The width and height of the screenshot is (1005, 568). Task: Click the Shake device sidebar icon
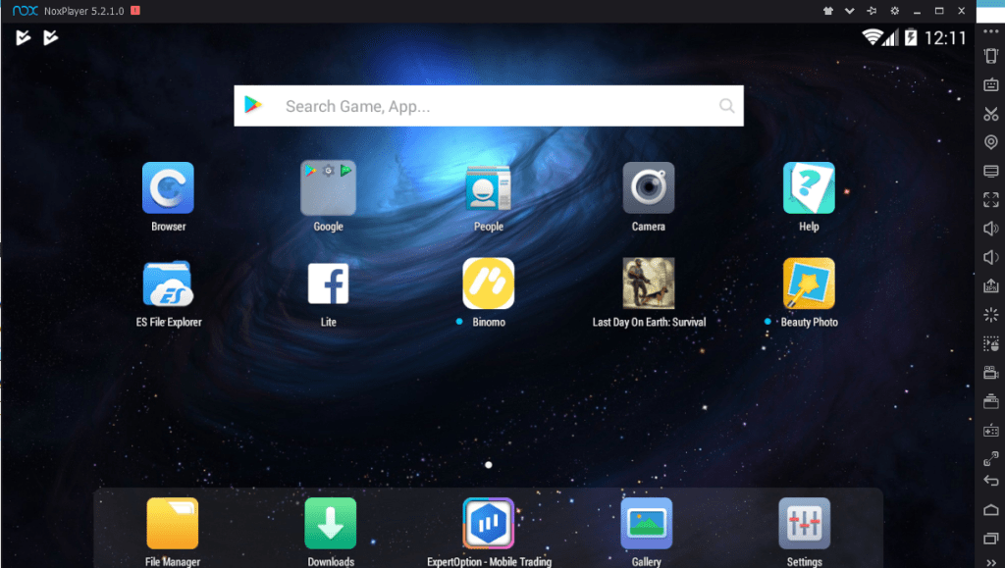pyautogui.click(x=991, y=56)
